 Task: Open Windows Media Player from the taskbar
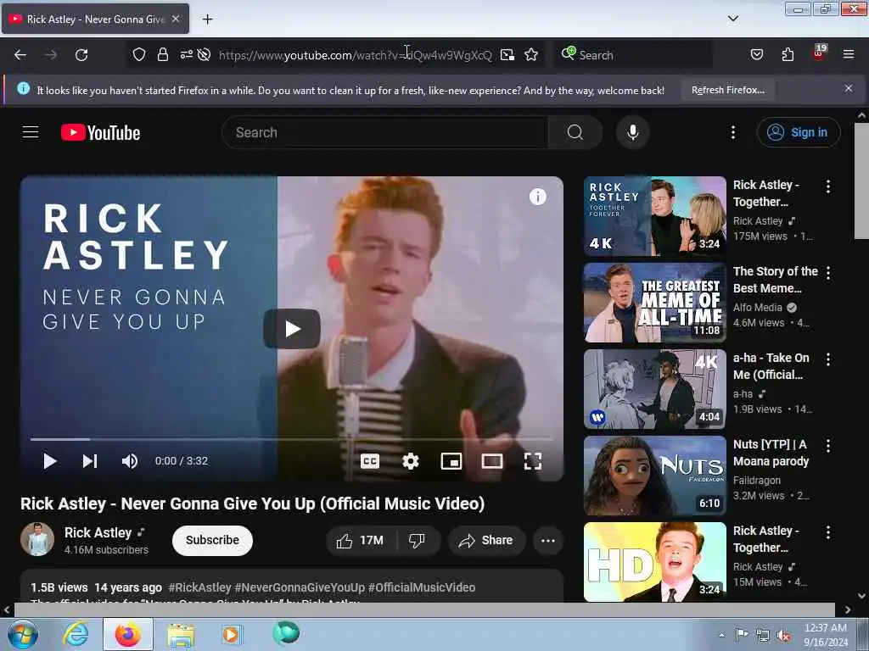tap(231, 634)
